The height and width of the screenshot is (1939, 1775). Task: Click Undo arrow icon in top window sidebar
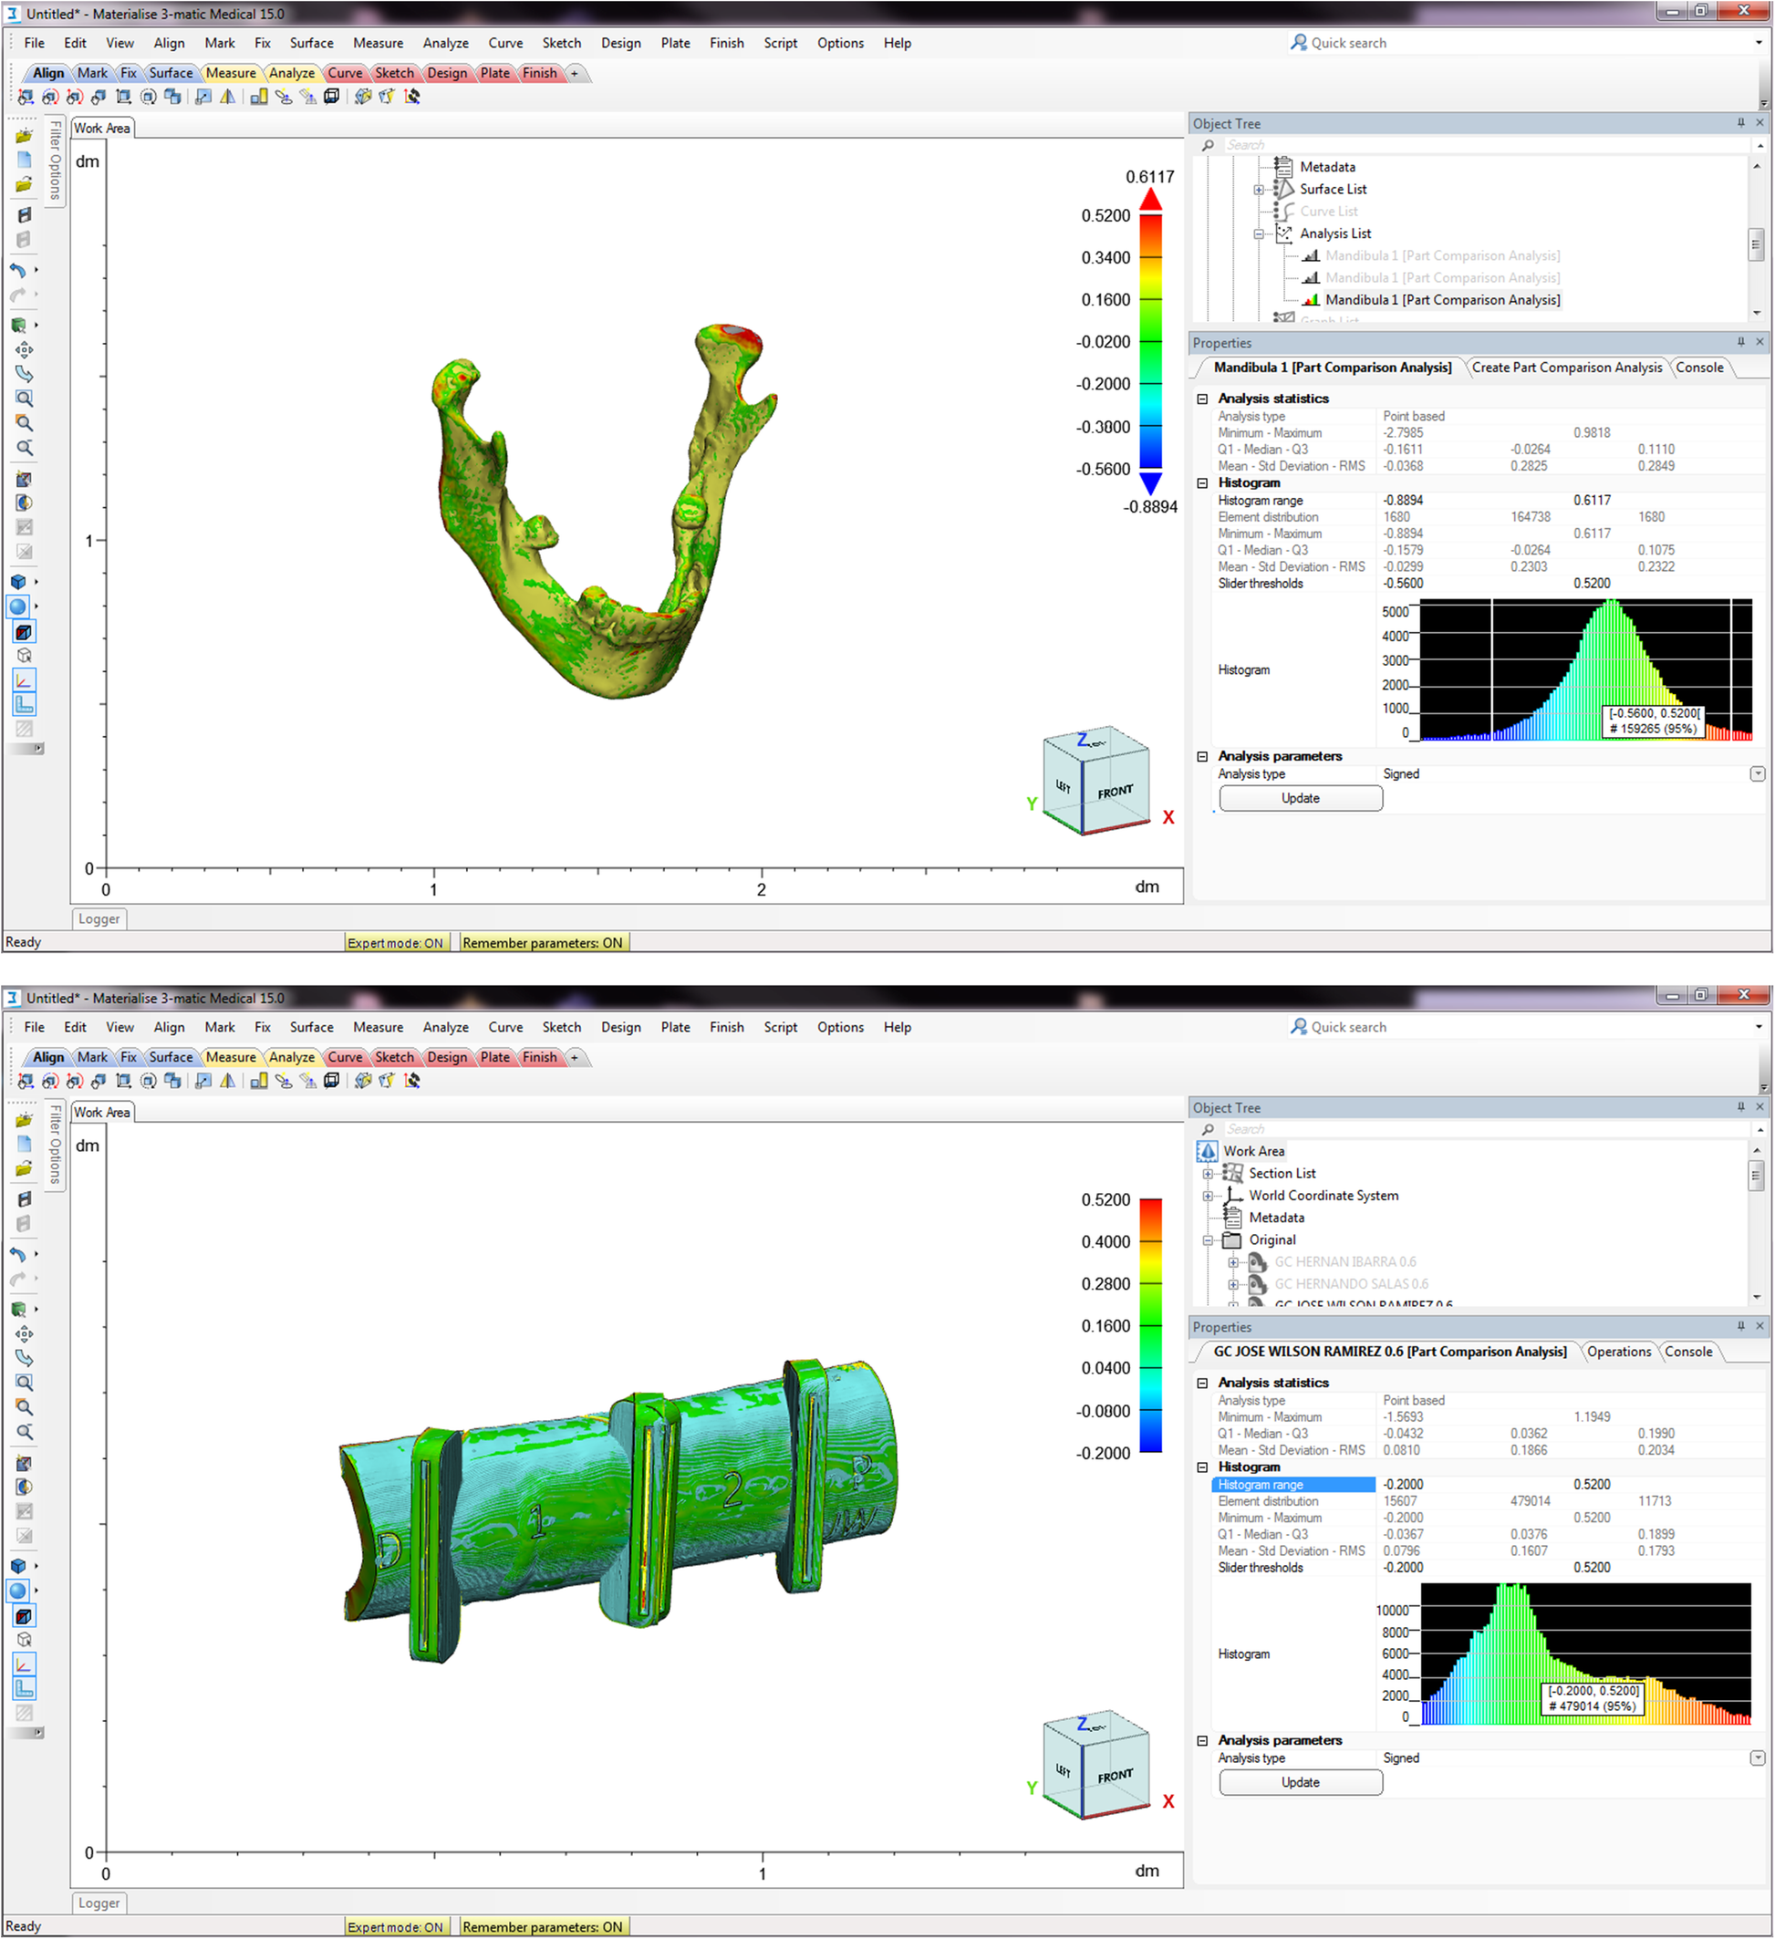tap(18, 270)
